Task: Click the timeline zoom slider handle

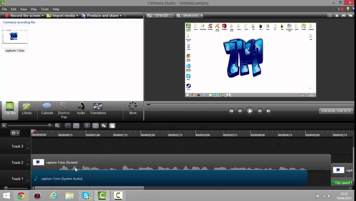Action: pyautogui.click(x=50, y=126)
